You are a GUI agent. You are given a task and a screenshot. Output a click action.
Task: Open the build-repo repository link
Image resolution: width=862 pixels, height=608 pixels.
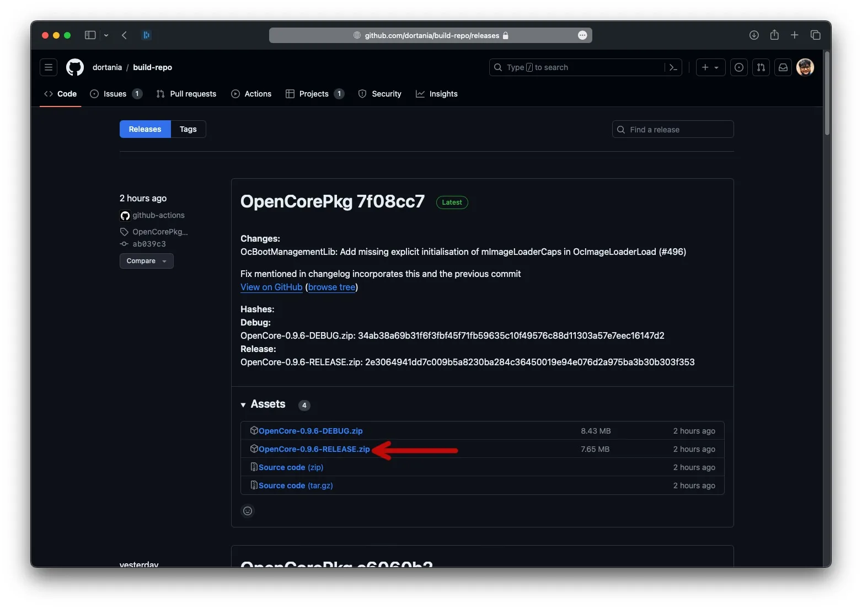click(x=152, y=67)
